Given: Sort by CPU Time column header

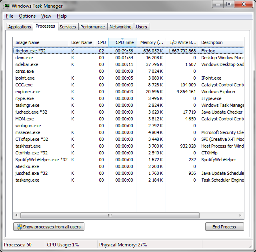Looking at the screenshot, I should click(122, 42).
